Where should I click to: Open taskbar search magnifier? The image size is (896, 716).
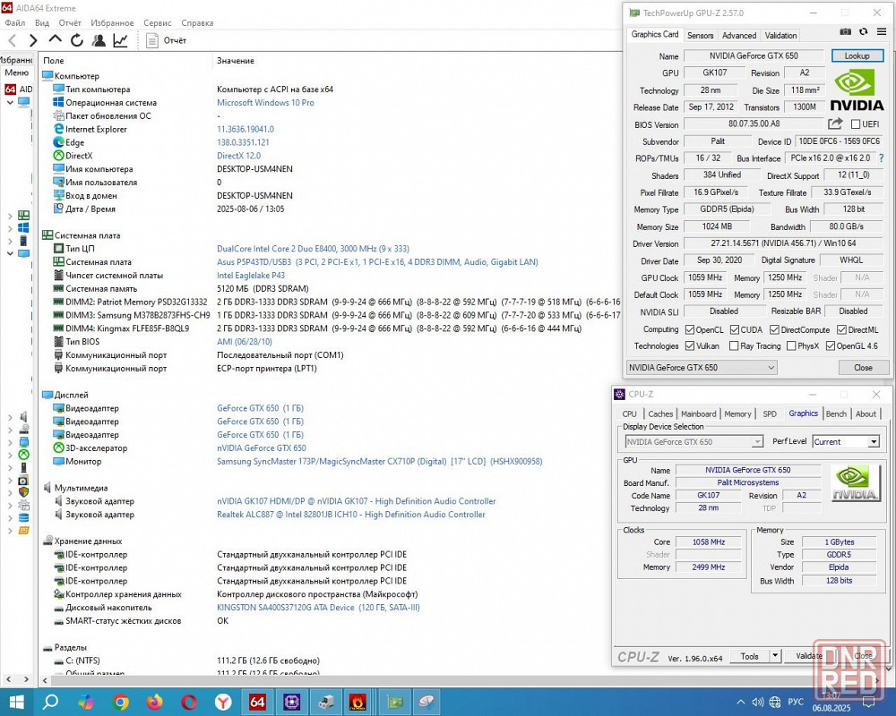click(51, 702)
